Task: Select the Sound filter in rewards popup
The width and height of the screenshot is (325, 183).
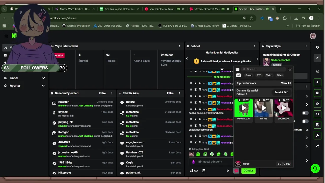Action: click(249, 75)
